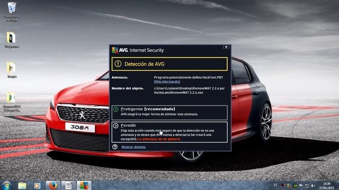Click the NVIDIA tray icon
This screenshot has height=190, width=339.
coord(295,185)
